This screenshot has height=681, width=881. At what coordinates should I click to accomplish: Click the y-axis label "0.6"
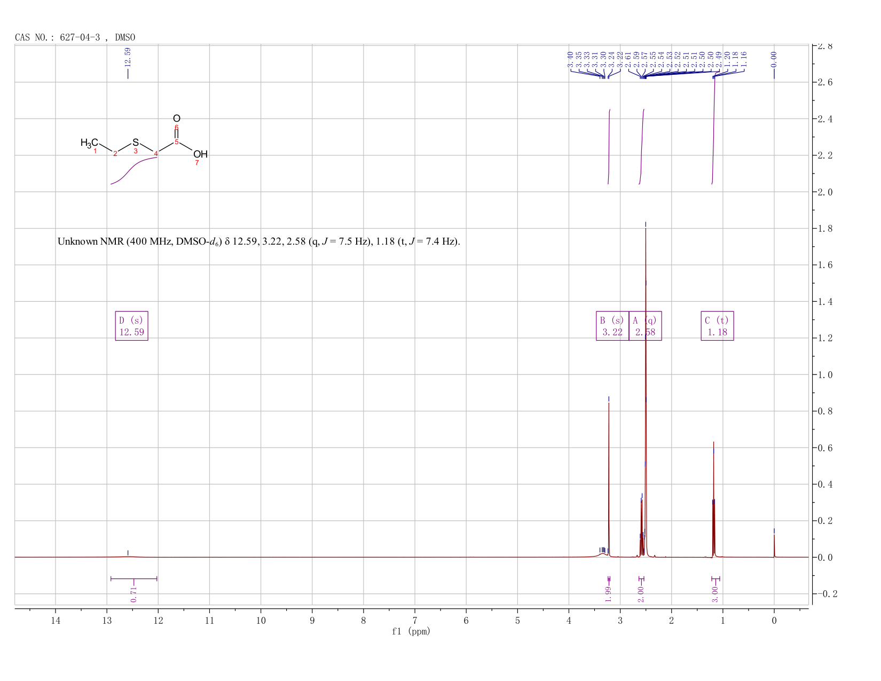[824, 448]
